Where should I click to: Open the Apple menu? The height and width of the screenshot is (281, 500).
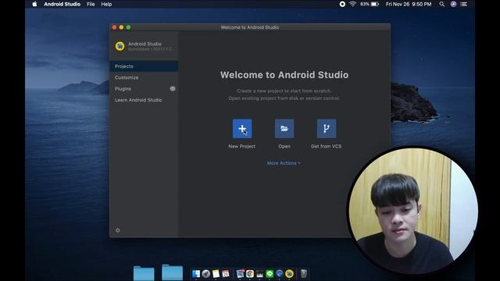click(x=34, y=4)
